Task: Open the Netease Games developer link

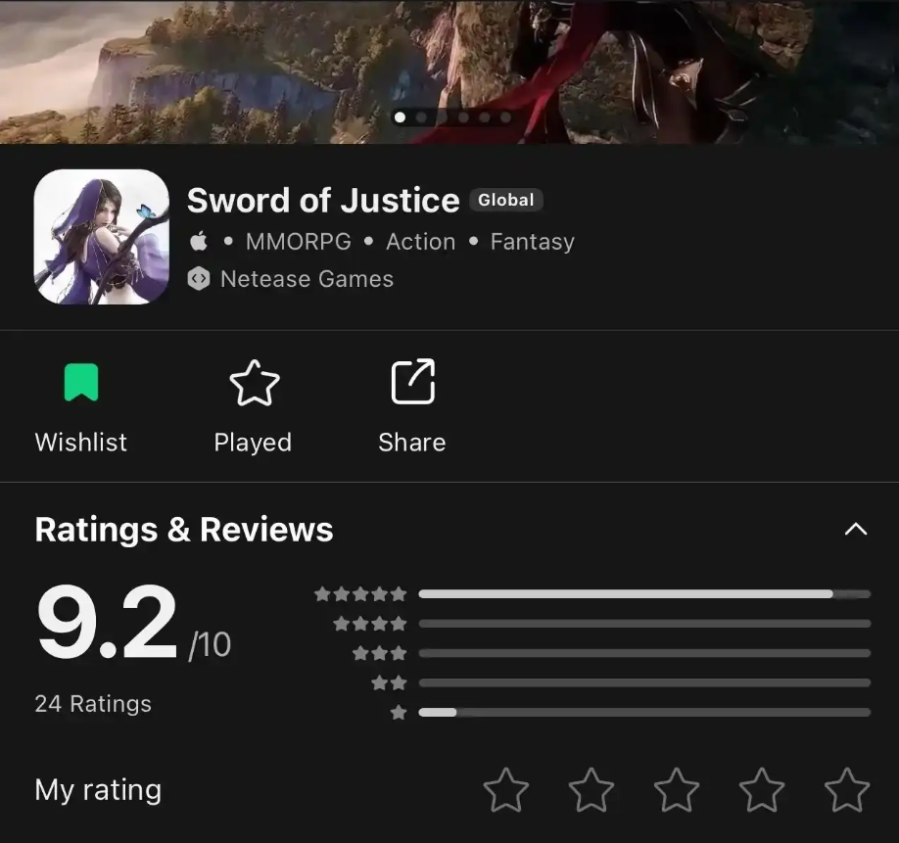Action: [x=307, y=279]
